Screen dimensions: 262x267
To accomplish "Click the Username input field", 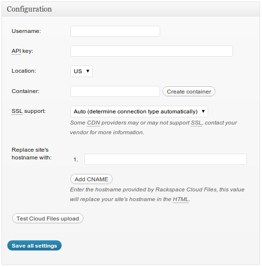I will 115,31.
